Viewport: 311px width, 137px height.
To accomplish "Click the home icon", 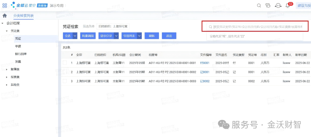I will tap(5, 16).
